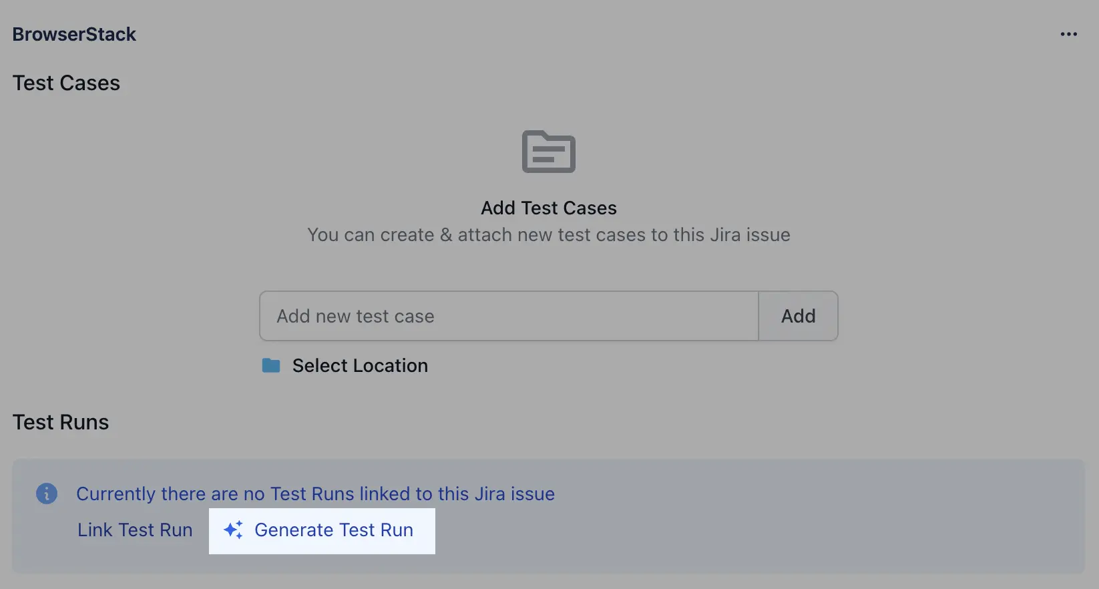
Task: Select the Test Cases section heading
Action: pyautogui.click(x=66, y=83)
